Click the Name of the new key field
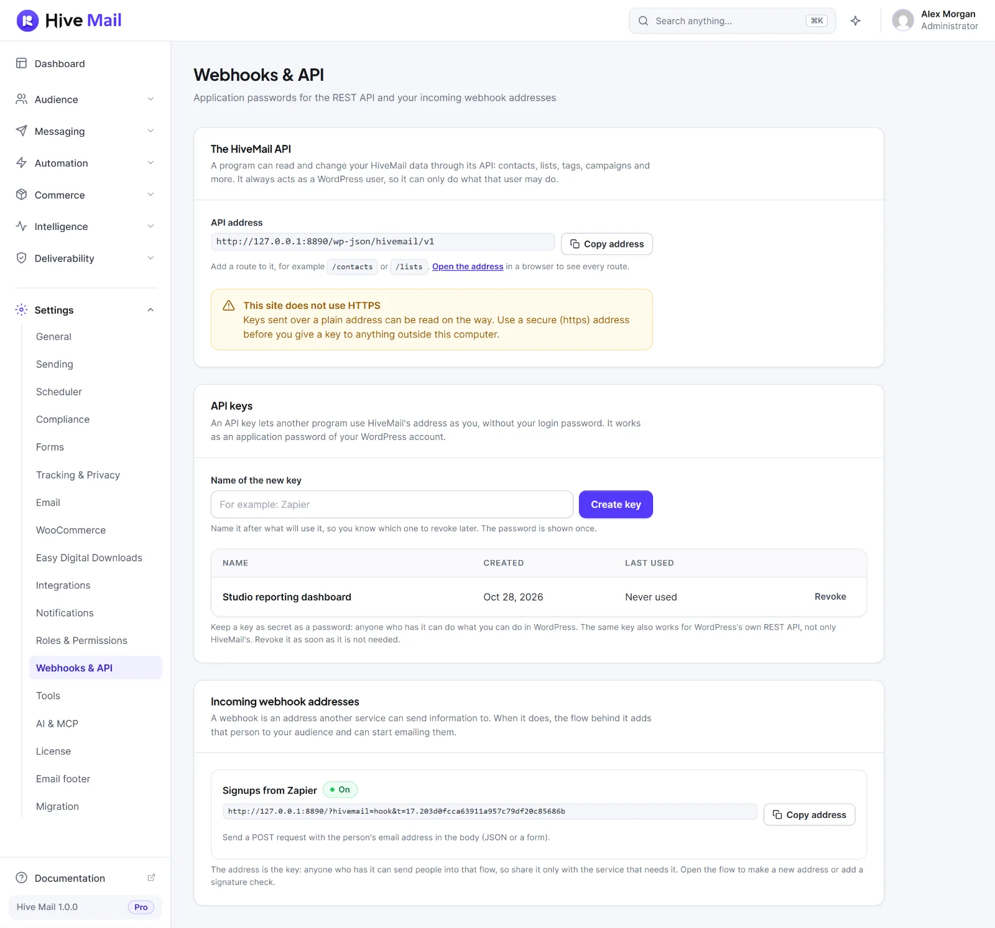 click(392, 505)
